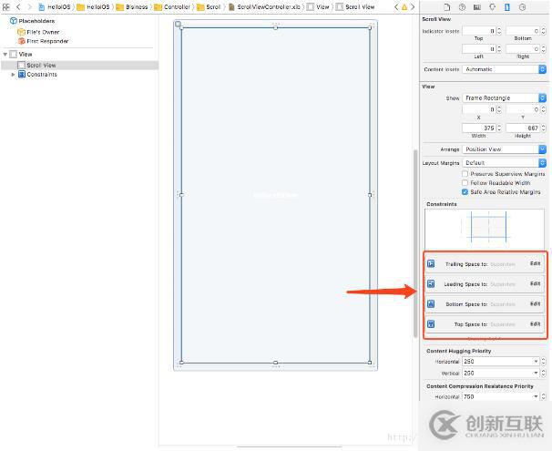
Task: Expand the Constraints disclosure triangle
Action: 13,75
